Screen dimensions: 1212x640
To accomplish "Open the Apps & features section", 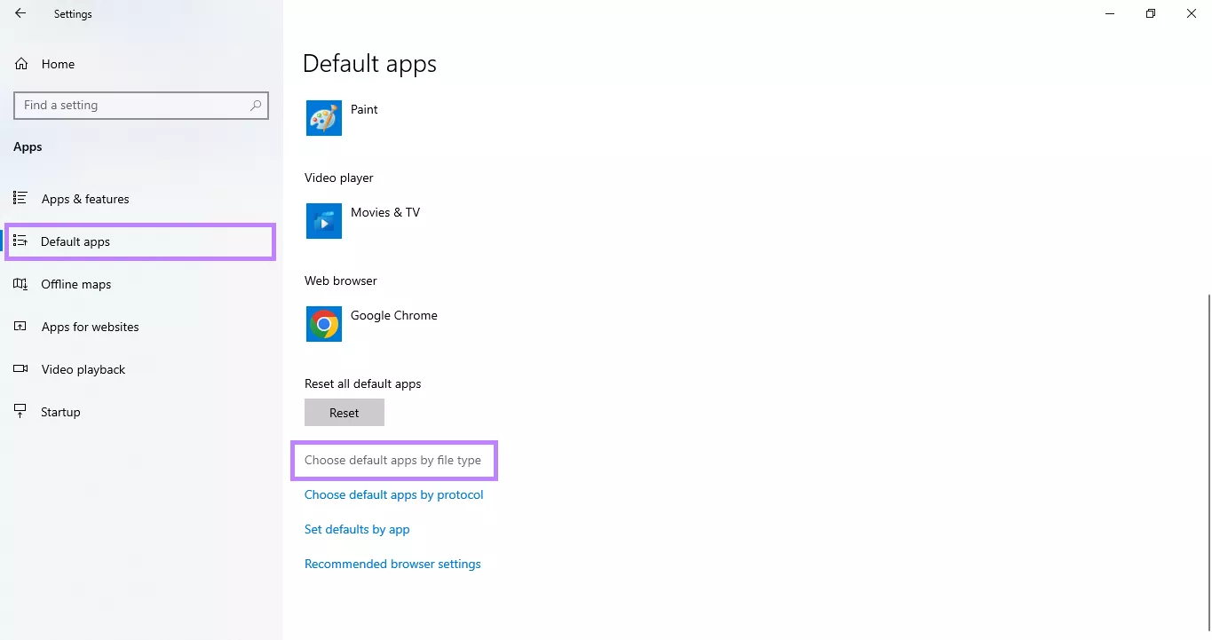I will click(x=84, y=199).
